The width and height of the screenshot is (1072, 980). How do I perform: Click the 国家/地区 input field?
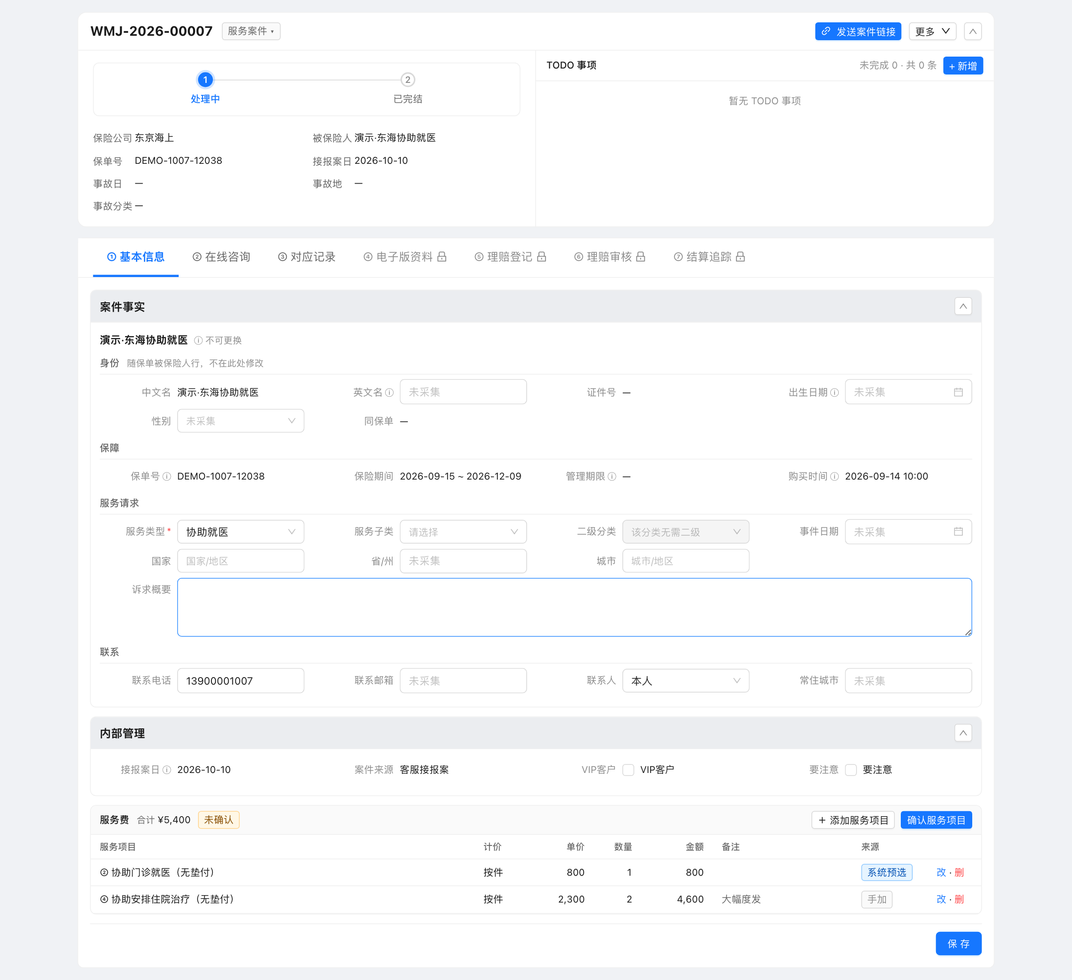tap(240, 561)
